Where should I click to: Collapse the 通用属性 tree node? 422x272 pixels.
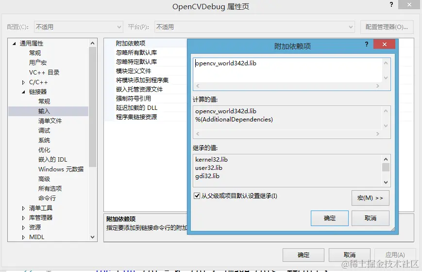14,44
